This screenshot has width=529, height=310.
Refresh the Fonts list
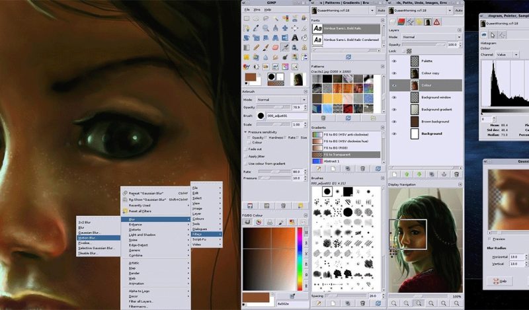click(348, 58)
